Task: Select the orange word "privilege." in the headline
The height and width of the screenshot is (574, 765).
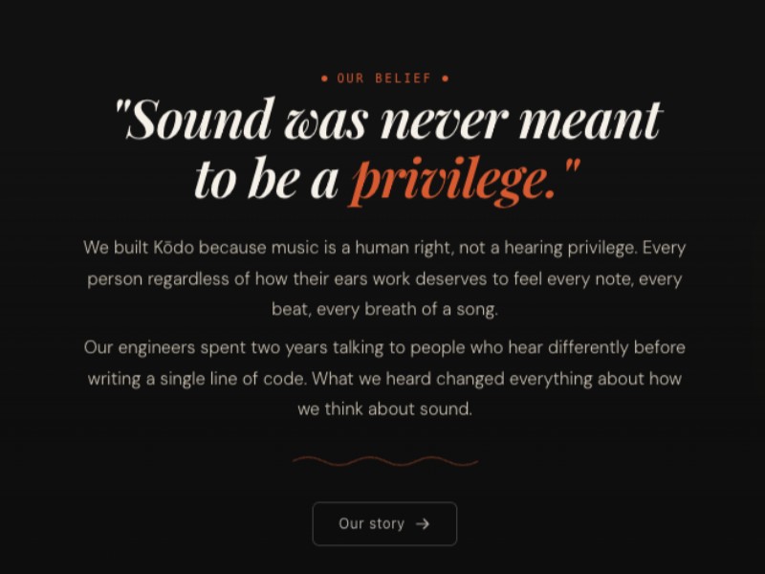Action: pyautogui.click(x=452, y=179)
